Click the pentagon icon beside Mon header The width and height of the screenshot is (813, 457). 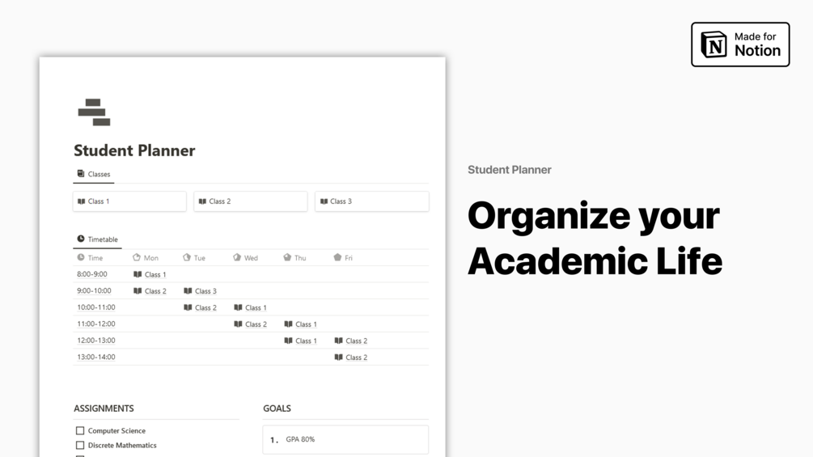[x=137, y=257]
